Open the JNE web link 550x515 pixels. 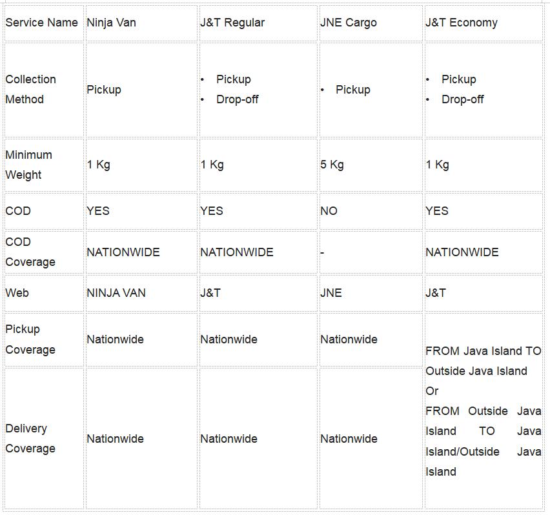(x=331, y=293)
